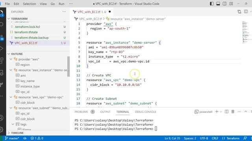Click the feedback icon in status bar
The width and height of the screenshot is (252, 141).
click(x=245, y=138)
